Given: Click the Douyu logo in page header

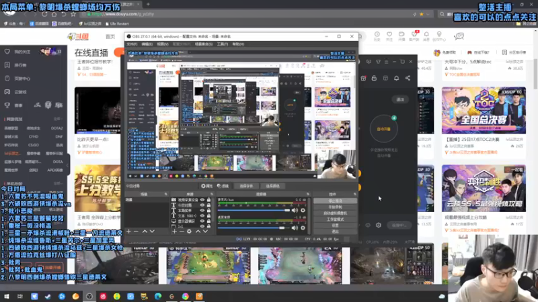Looking at the screenshot, I should click(x=78, y=37).
